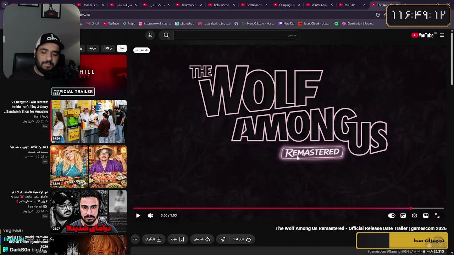Open the 25:07 video thumbnail with headphones
Screen dimensions: 454x255
[x=88, y=211]
